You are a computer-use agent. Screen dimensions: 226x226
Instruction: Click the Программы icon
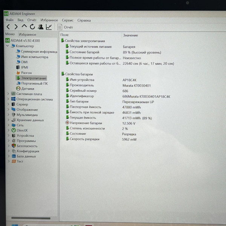[x=14, y=140]
